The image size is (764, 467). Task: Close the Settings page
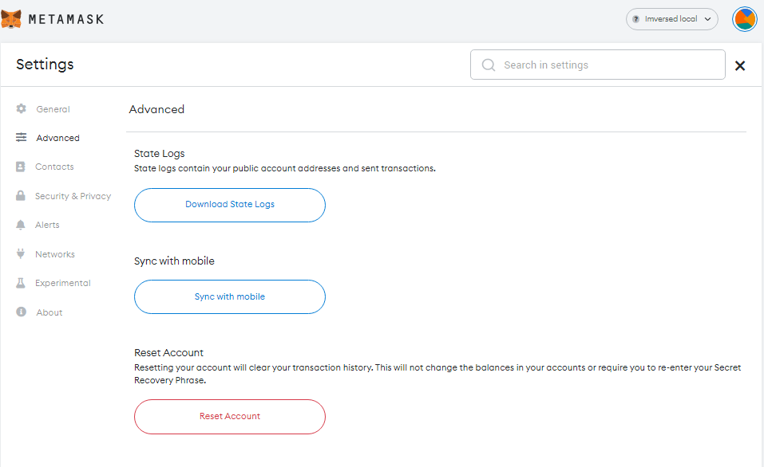tap(739, 65)
